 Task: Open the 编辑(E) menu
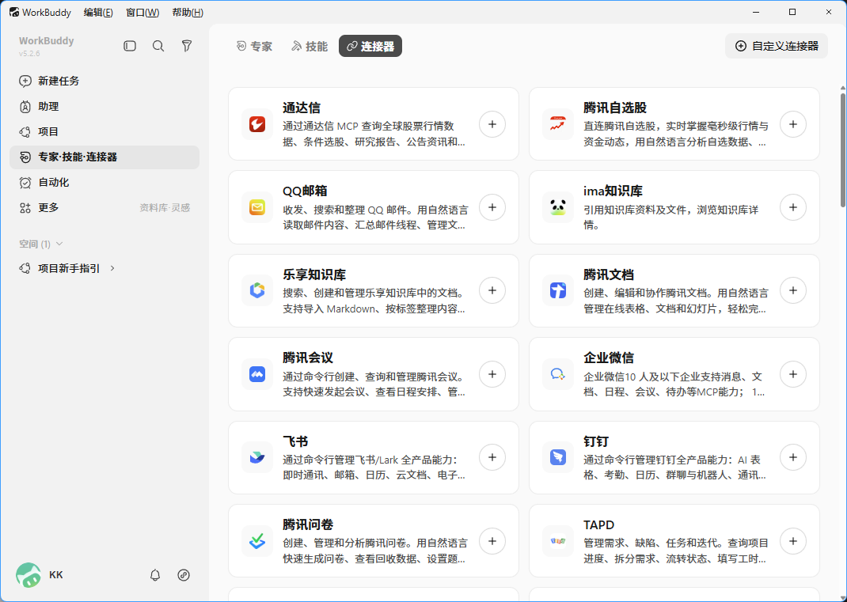(98, 13)
